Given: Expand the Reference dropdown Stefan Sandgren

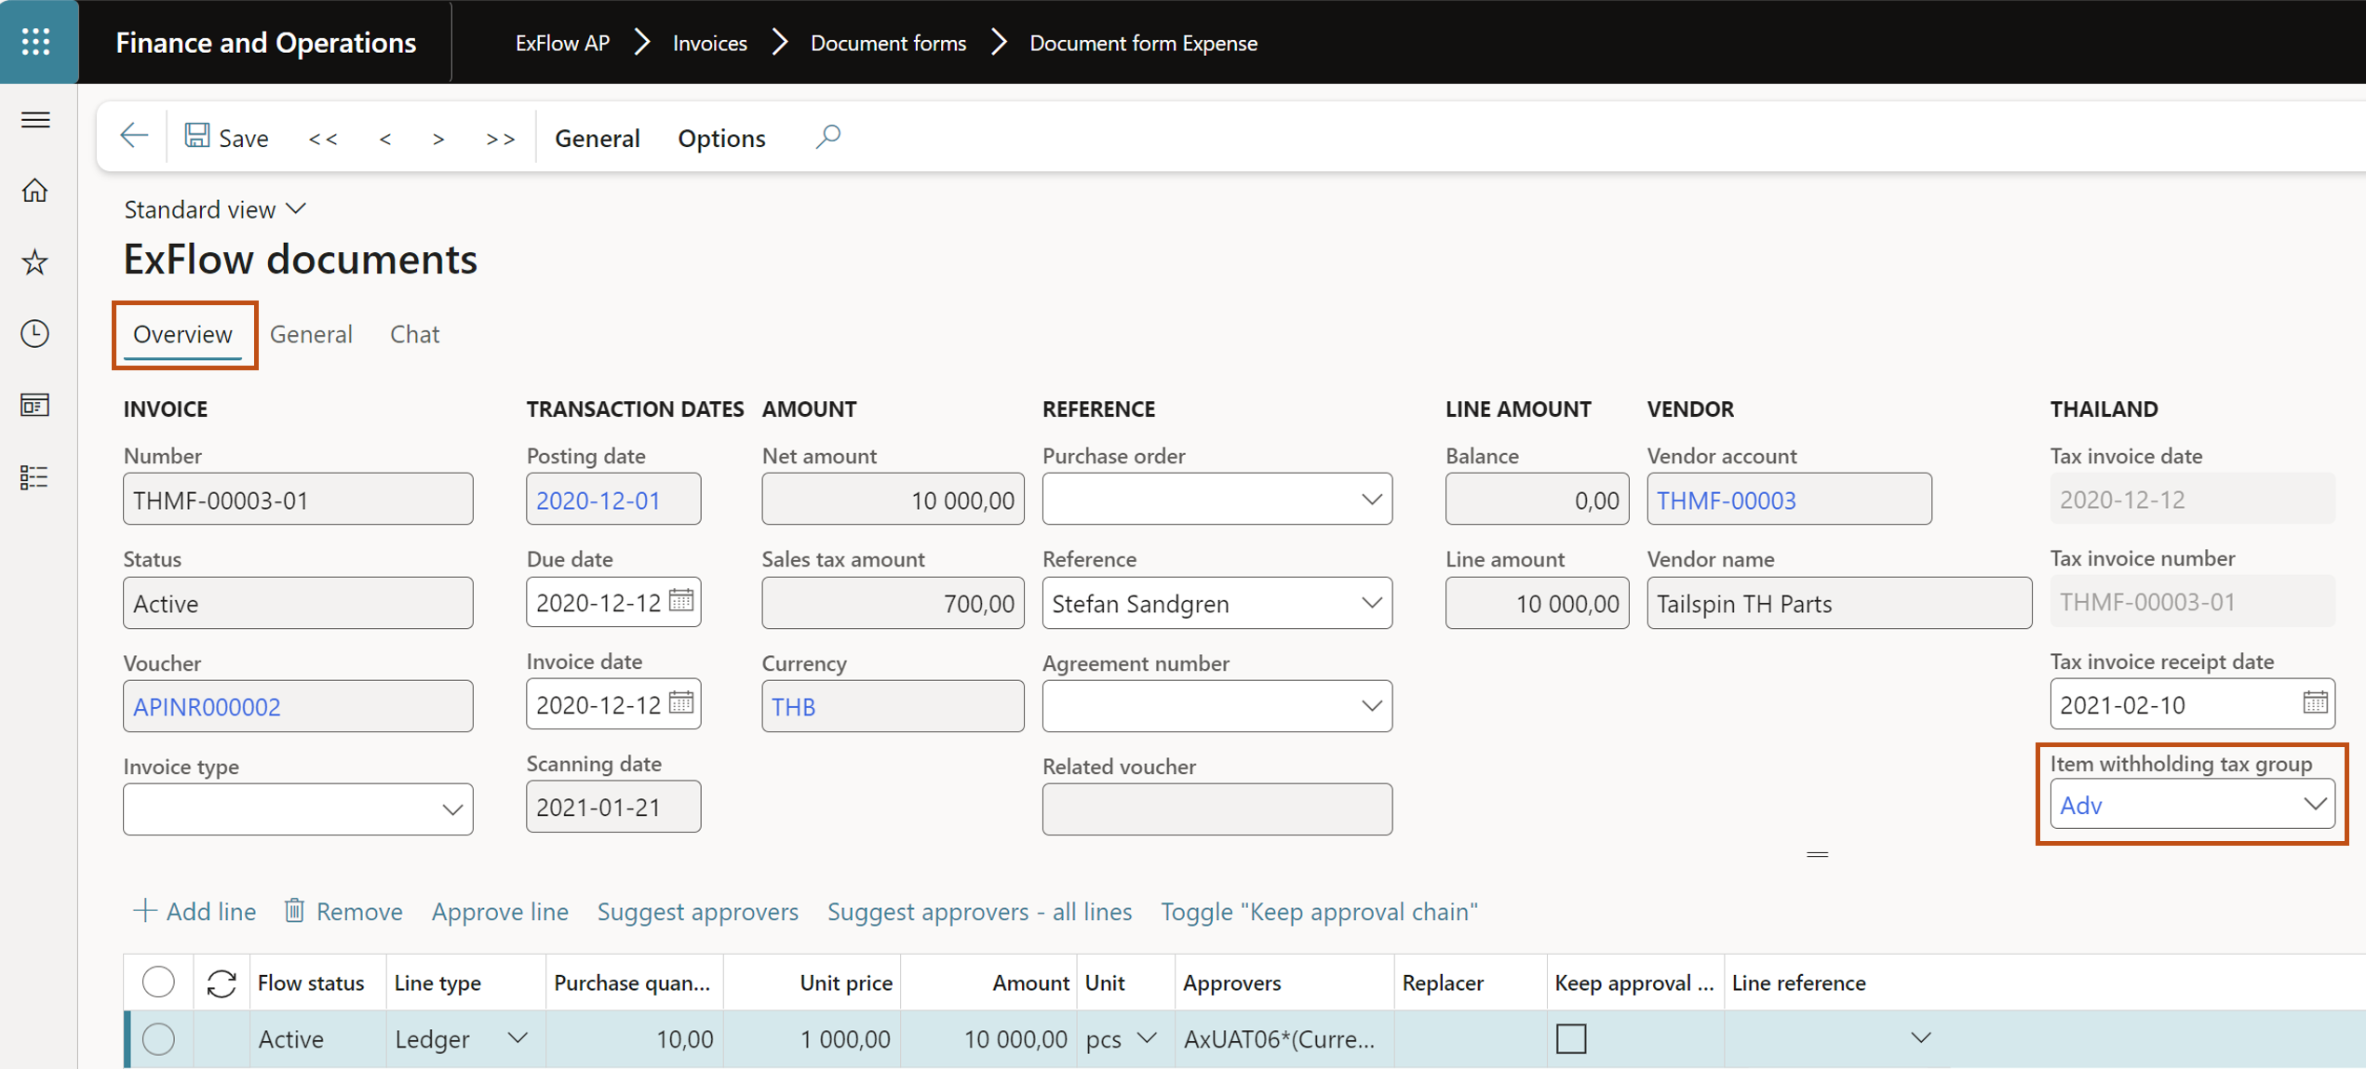Looking at the screenshot, I should (1371, 603).
